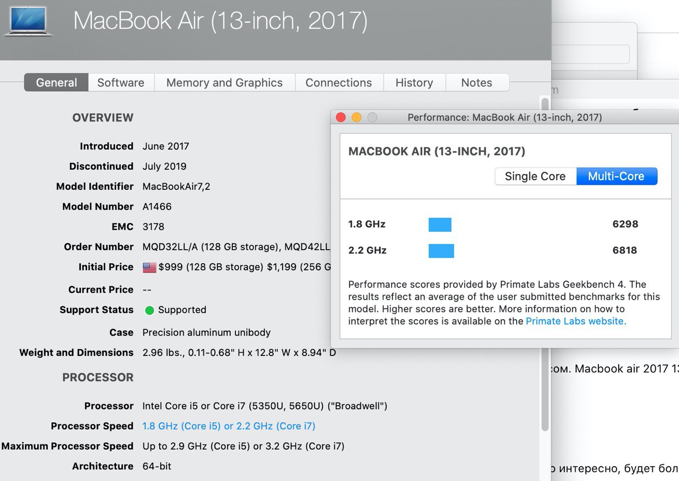Switch to the Connections tab
Screen dimensions: 679x481
pos(338,83)
